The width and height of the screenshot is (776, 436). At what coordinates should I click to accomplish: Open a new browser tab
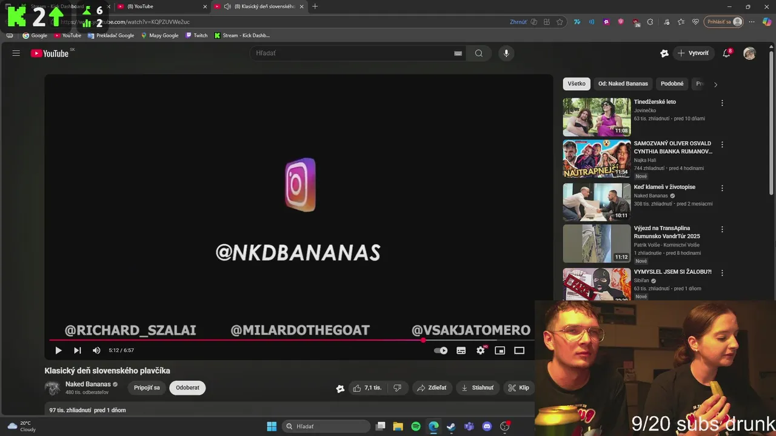coord(315,7)
